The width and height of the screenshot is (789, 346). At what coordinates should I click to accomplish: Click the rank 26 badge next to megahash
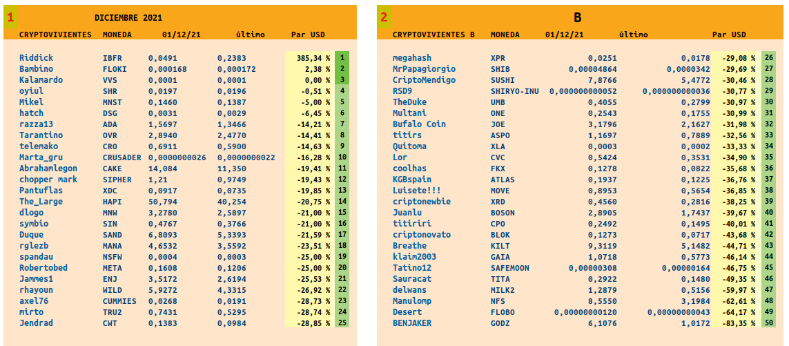[x=769, y=58]
